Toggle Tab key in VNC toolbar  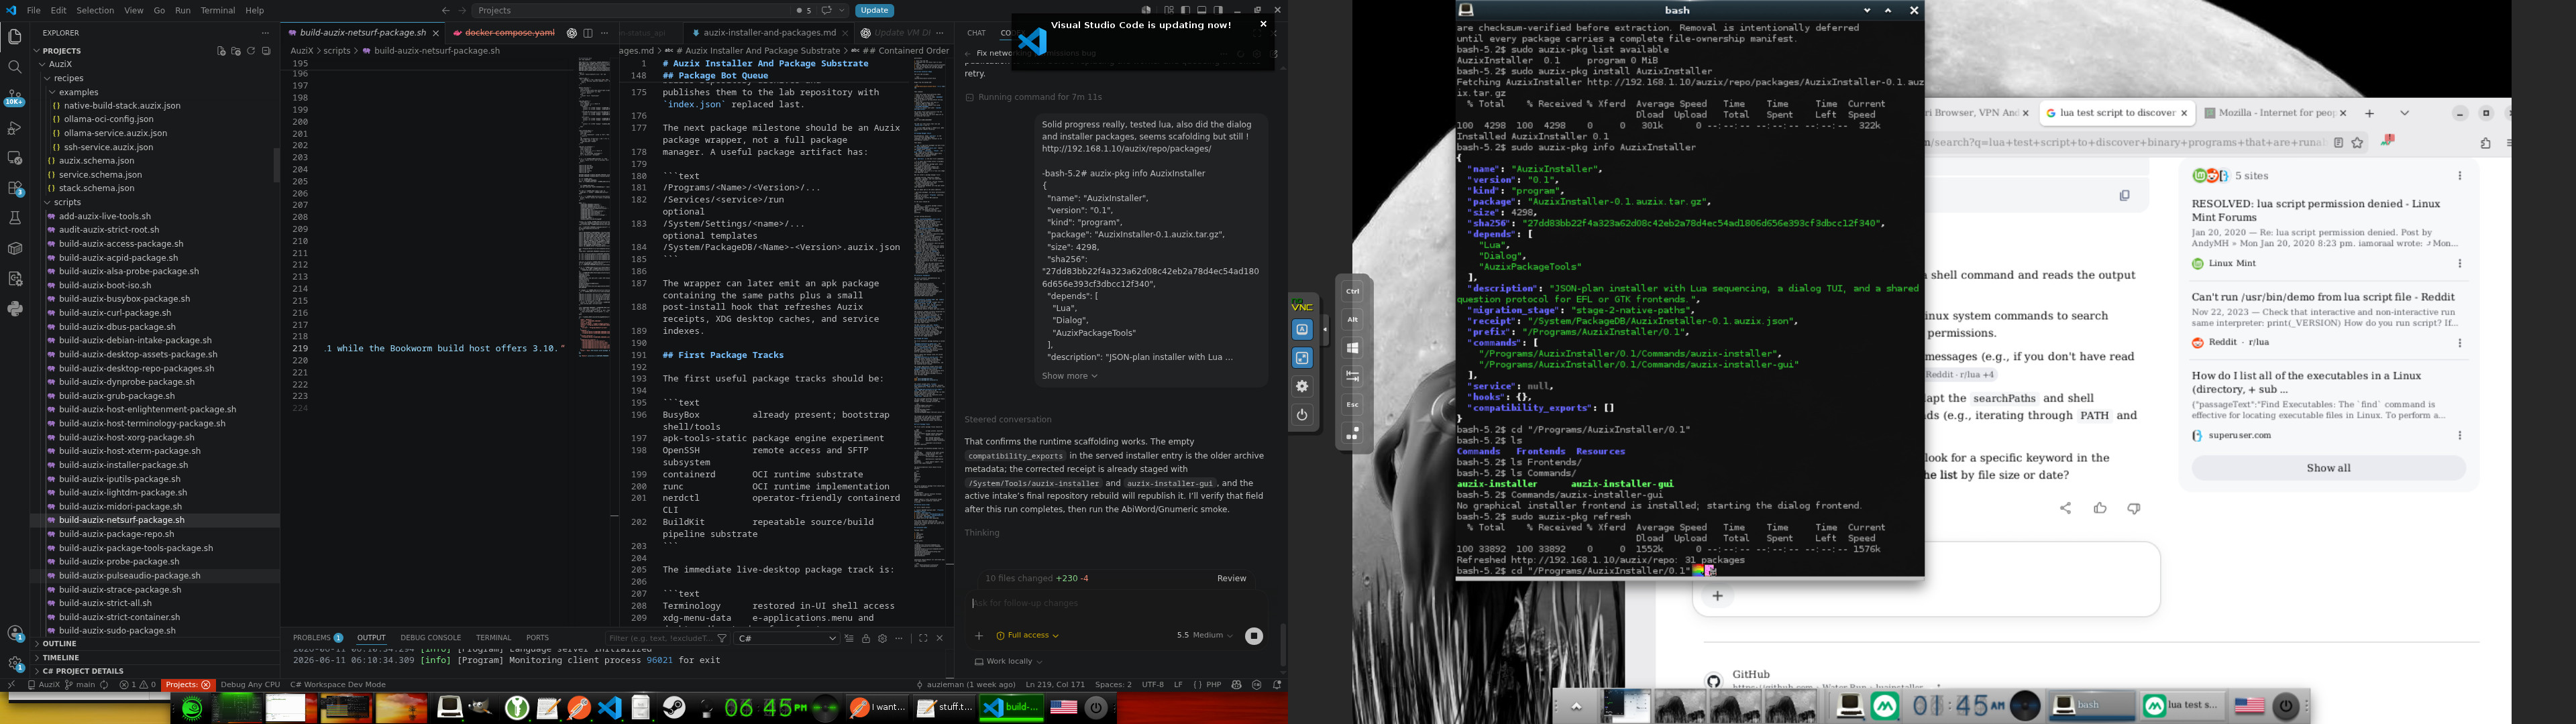pos(1353,377)
